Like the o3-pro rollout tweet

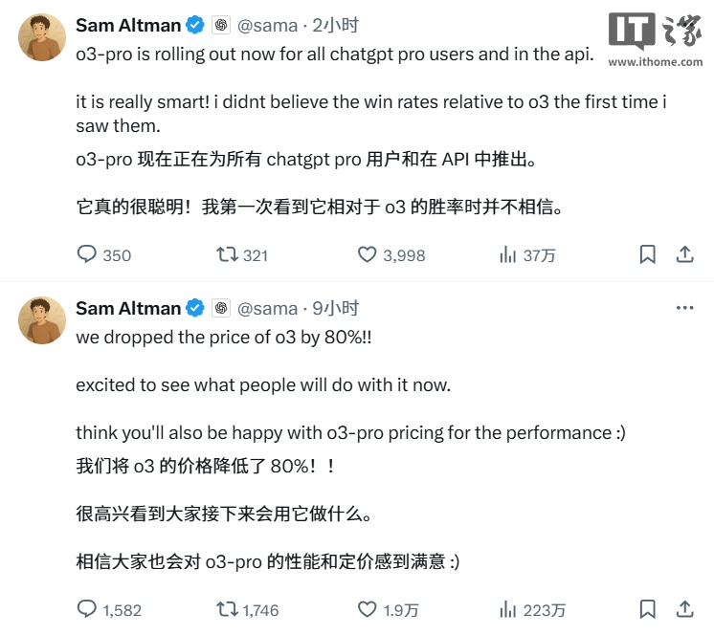(368, 254)
